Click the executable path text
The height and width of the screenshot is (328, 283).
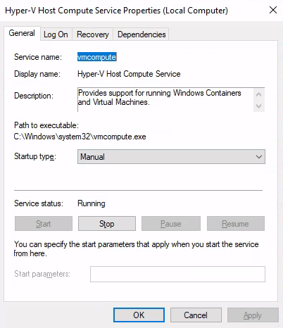(80, 137)
